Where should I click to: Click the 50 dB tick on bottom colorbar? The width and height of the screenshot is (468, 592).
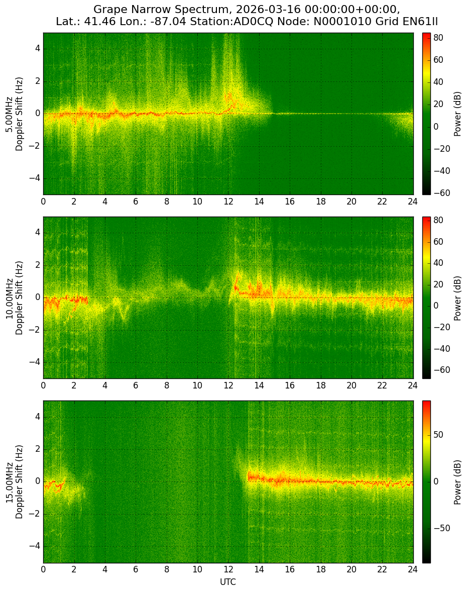coord(438,435)
